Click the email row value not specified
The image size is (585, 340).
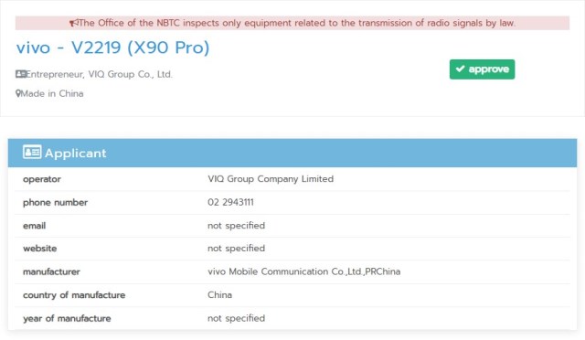coord(236,226)
